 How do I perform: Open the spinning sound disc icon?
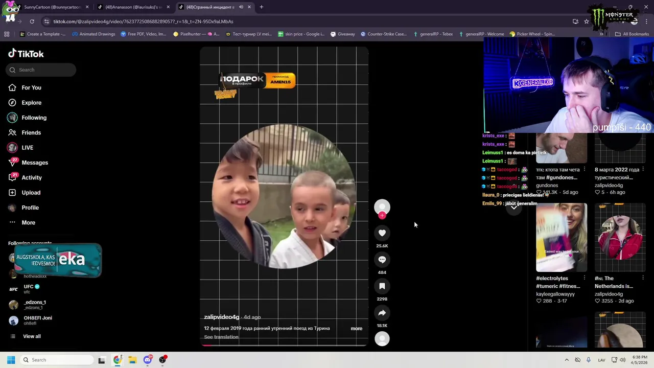tap(382, 338)
